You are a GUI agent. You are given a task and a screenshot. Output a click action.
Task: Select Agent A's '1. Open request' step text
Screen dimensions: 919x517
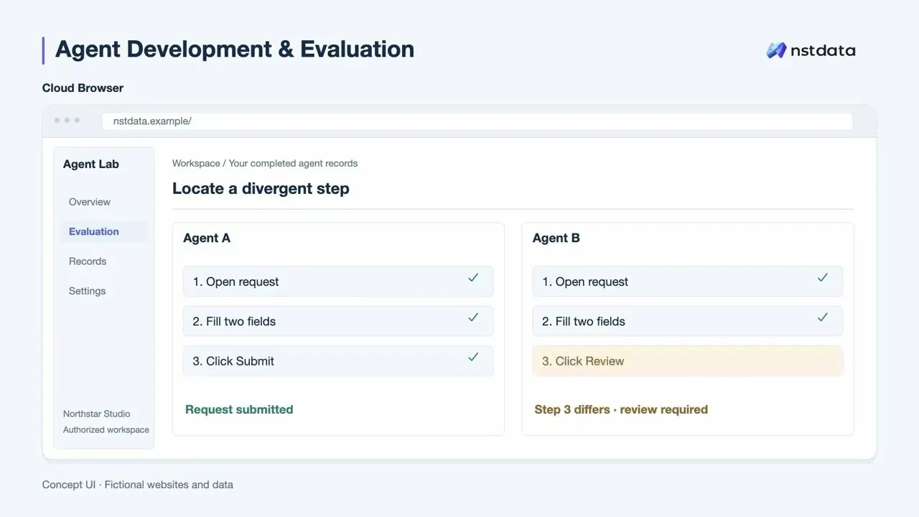point(235,281)
